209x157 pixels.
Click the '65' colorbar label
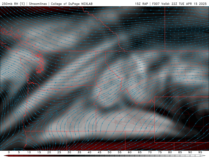(140, 152)
